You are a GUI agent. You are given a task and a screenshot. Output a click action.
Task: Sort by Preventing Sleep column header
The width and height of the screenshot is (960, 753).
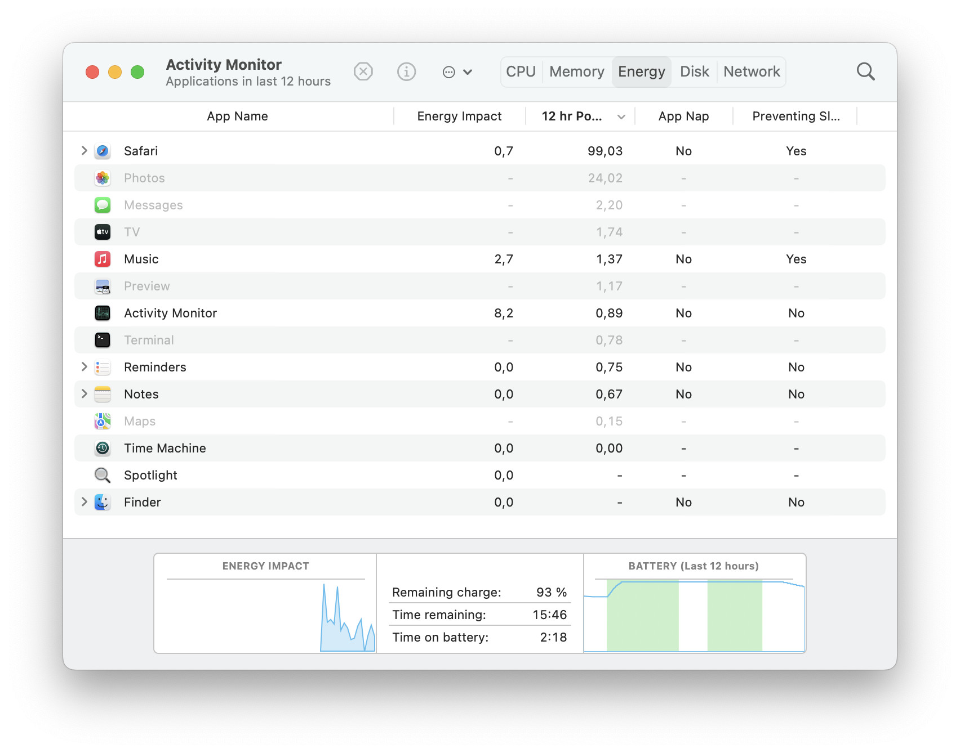[795, 116]
